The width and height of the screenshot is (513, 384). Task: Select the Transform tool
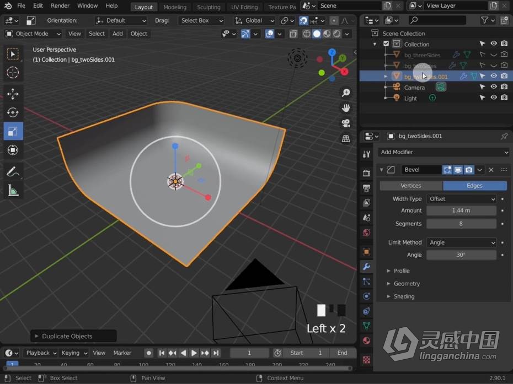pyautogui.click(x=13, y=150)
